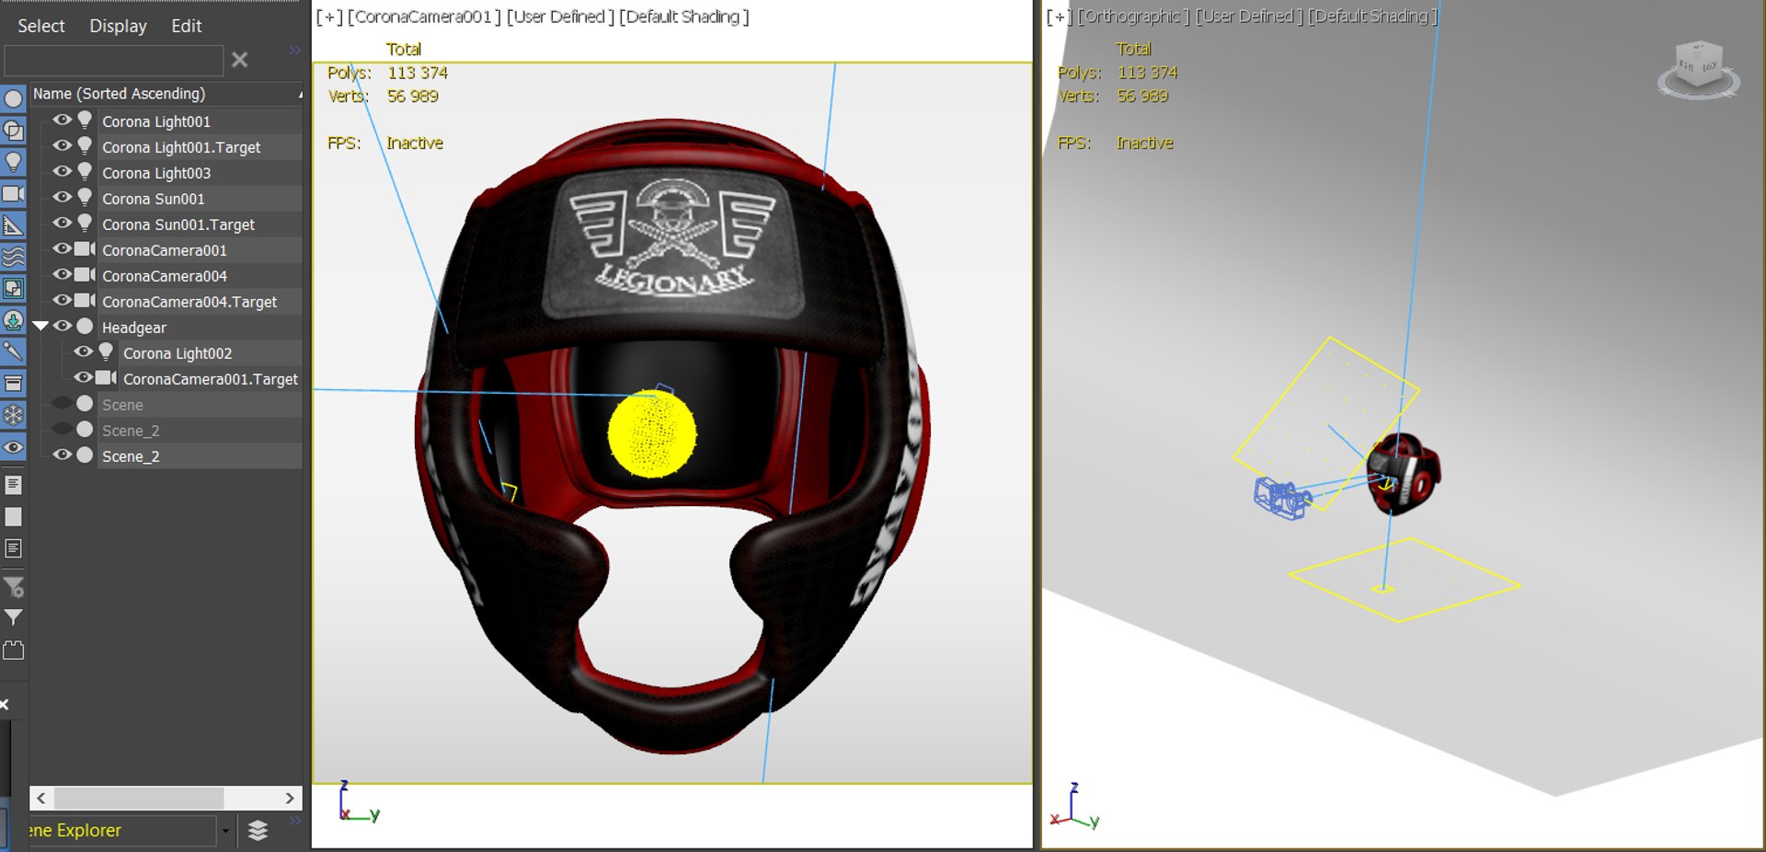Screen dimensions: 1766x852
Task: Toggle Display Frozen snowflake icon
Action: point(13,415)
